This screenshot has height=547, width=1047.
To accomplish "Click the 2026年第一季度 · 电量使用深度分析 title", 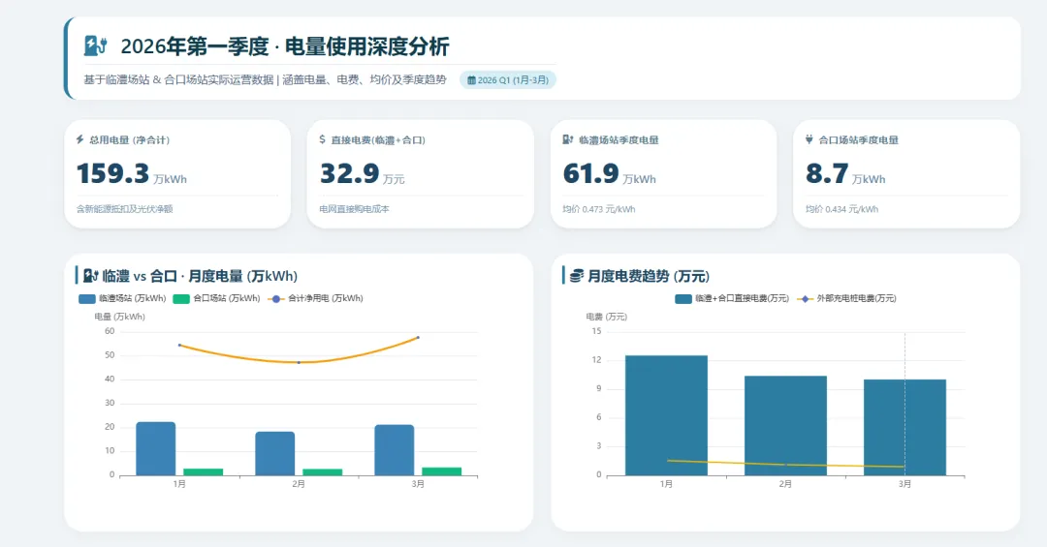I will point(284,46).
